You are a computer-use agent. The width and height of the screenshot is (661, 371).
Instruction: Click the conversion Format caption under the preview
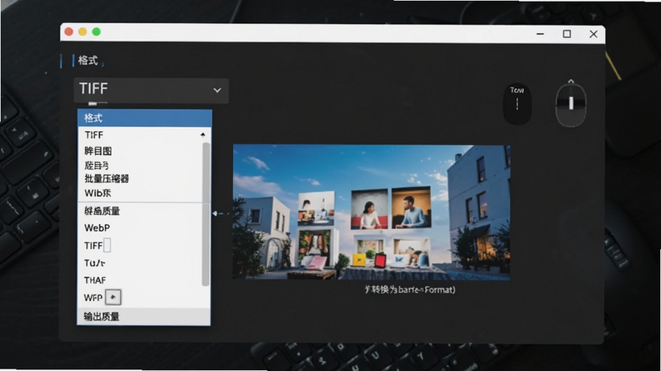click(x=410, y=289)
